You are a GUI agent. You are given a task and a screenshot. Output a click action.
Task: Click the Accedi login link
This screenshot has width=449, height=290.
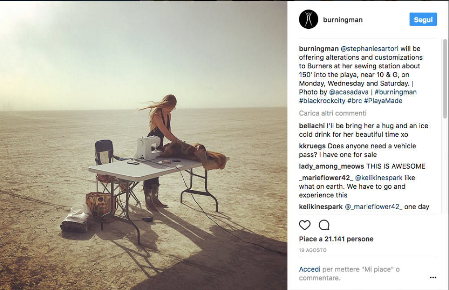click(x=310, y=269)
